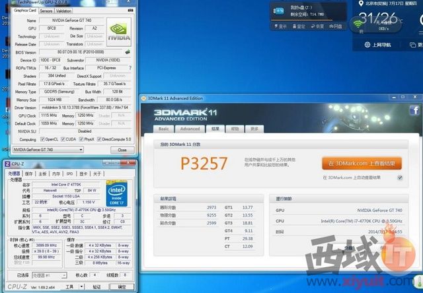
Task: Click the blue U-disk icon in the widget
Action: (279, 11)
